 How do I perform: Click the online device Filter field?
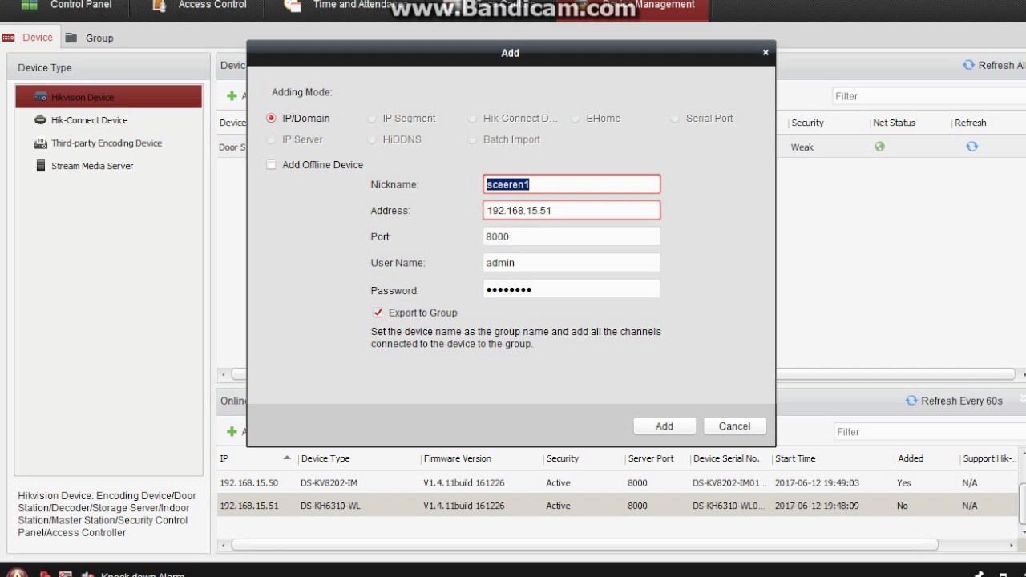click(930, 432)
